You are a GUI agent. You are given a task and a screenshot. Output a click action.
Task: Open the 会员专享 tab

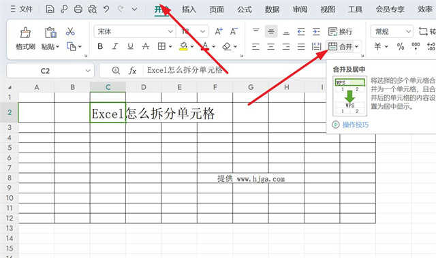(390, 10)
